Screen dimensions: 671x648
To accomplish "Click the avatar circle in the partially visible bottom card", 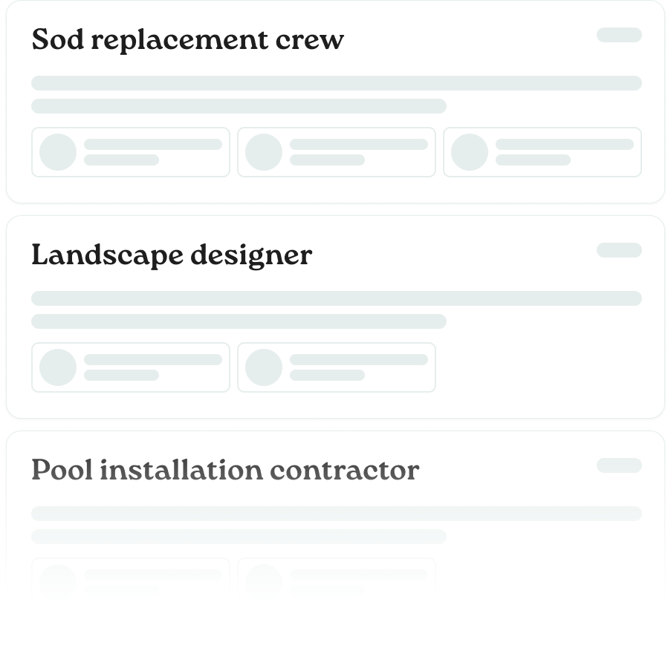I will point(58,581).
